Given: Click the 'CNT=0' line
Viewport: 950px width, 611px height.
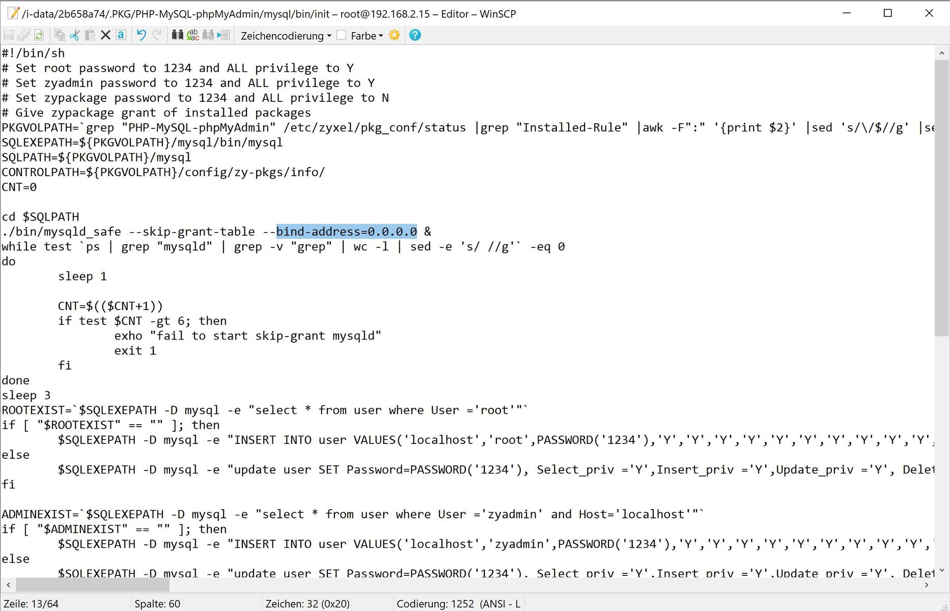Looking at the screenshot, I should pyautogui.click(x=19, y=187).
